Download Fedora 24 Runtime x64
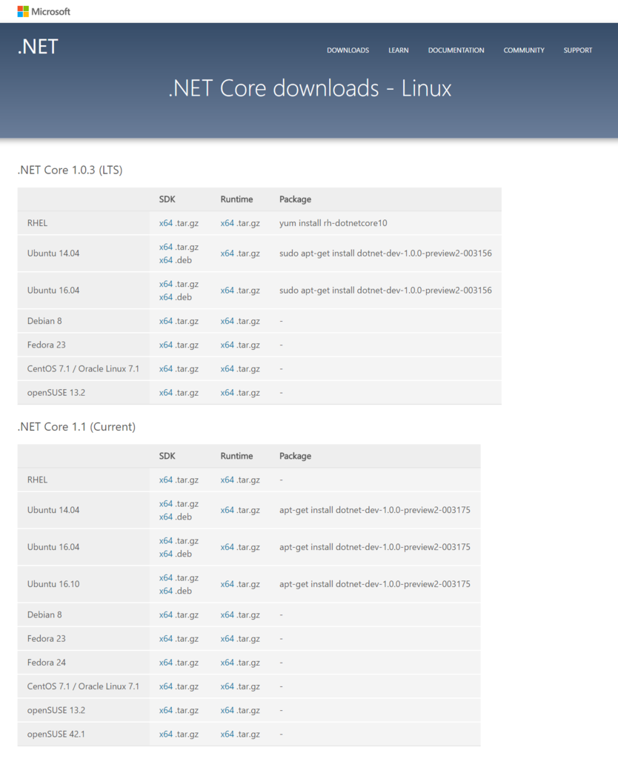This screenshot has height=759, width=618. [227, 662]
